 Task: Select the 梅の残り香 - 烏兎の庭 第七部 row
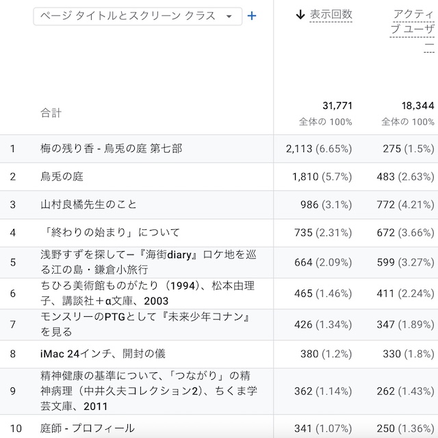111,149
